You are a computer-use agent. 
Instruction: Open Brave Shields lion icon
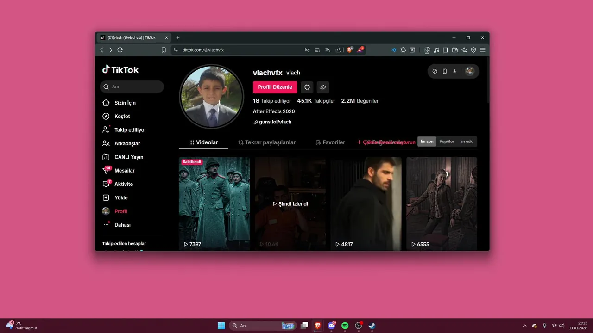click(x=350, y=49)
